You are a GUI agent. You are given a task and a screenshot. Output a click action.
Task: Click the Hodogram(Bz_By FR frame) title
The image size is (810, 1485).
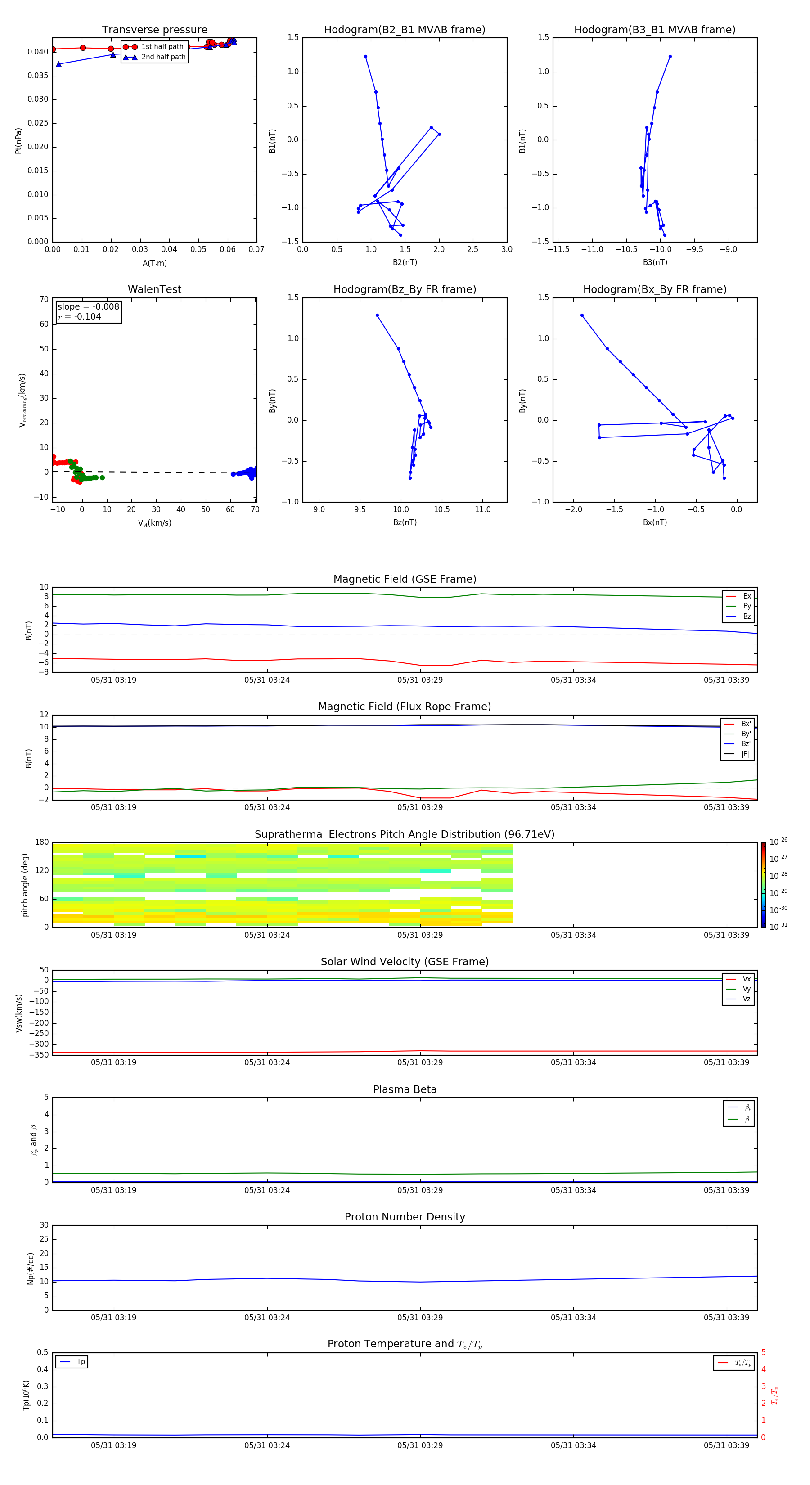[404, 289]
